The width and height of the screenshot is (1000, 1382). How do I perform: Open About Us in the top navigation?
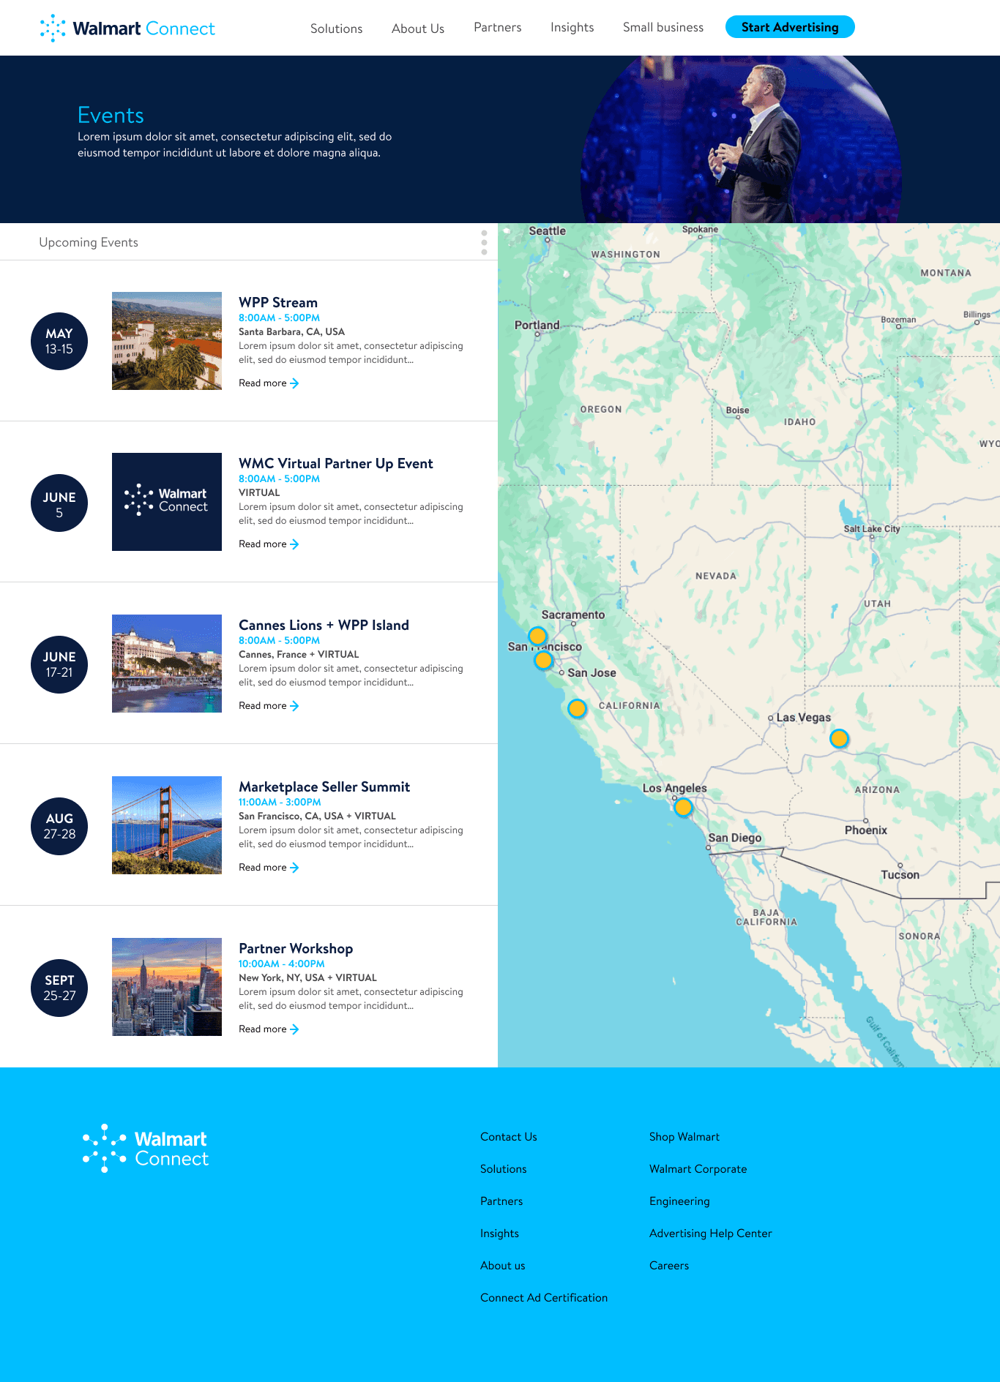(x=418, y=29)
